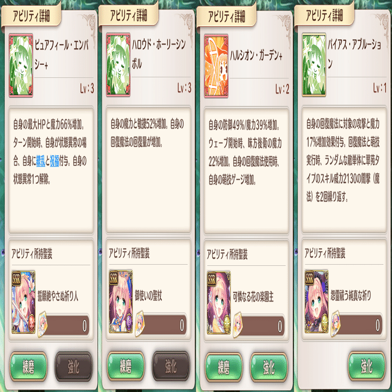The width and height of the screenshot is (392, 392).
Task: Click green 強化 under パイアス・アブルーション
Action: (x=367, y=366)
